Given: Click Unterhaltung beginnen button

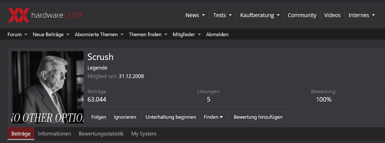Looking at the screenshot, I should point(171,117).
